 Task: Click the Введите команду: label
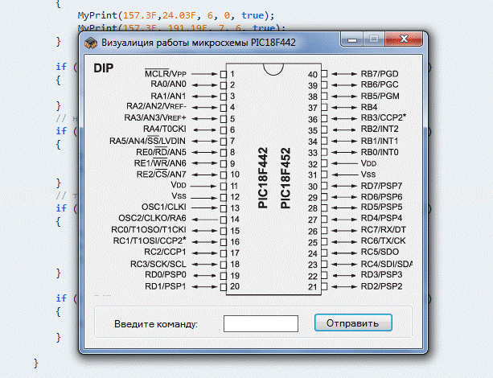click(156, 324)
